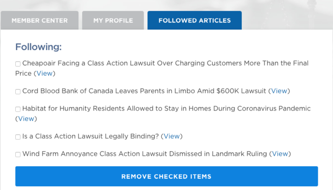
Task: Open View link for Legally Binding article
Action: tap(172, 136)
